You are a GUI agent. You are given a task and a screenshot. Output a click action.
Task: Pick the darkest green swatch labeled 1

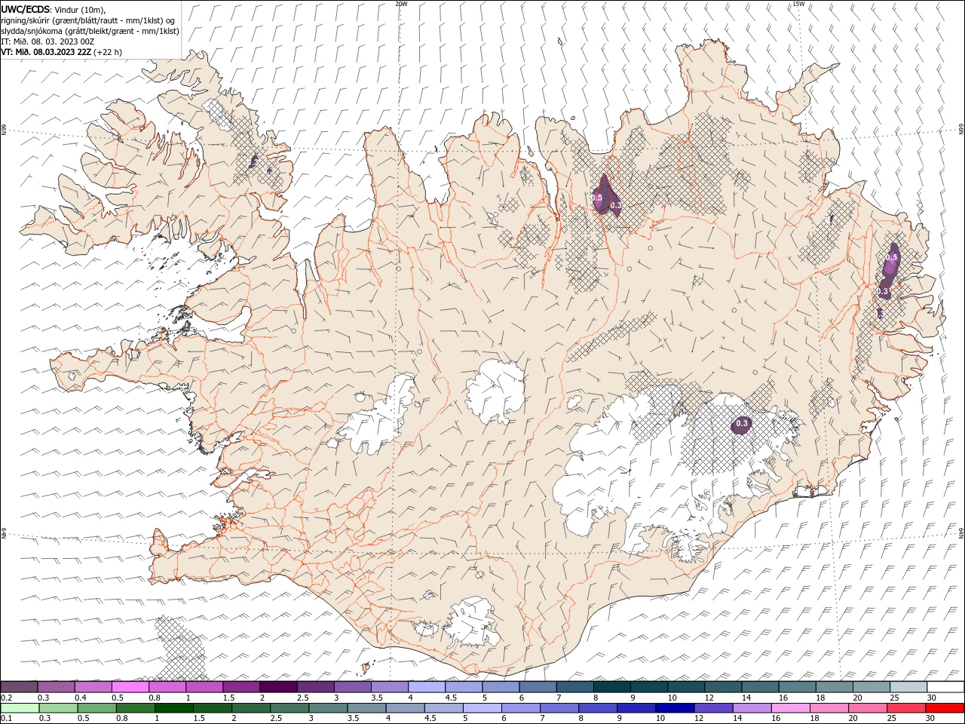(x=174, y=708)
